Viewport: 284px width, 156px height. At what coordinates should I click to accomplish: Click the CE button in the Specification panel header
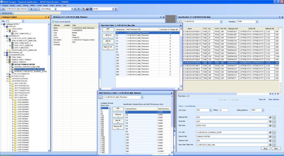click(x=180, y=21)
